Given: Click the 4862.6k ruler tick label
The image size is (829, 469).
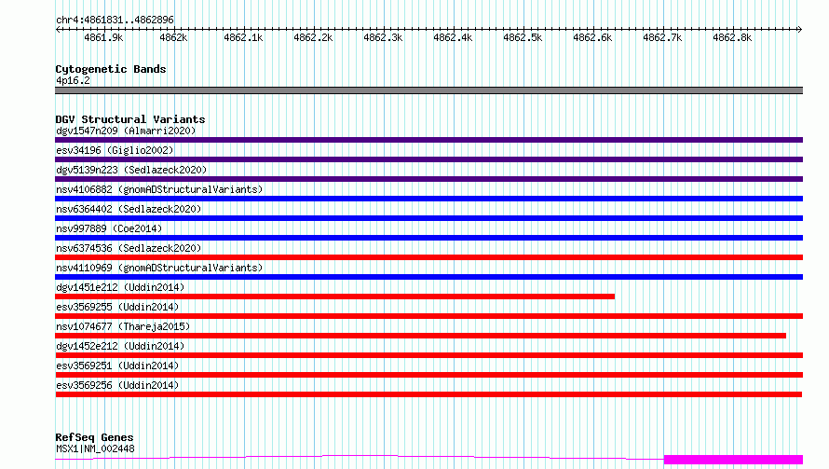Looking at the screenshot, I should click(592, 37).
